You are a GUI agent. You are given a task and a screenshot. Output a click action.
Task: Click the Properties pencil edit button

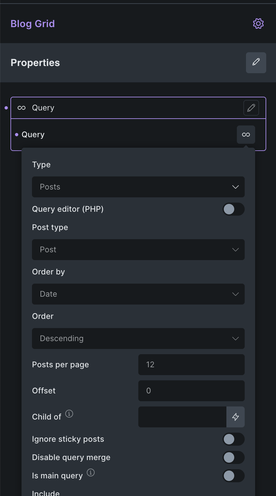click(x=256, y=62)
